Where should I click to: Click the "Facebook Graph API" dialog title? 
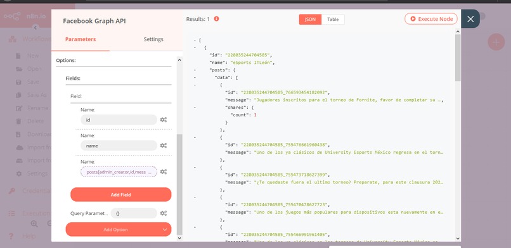(94, 21)
